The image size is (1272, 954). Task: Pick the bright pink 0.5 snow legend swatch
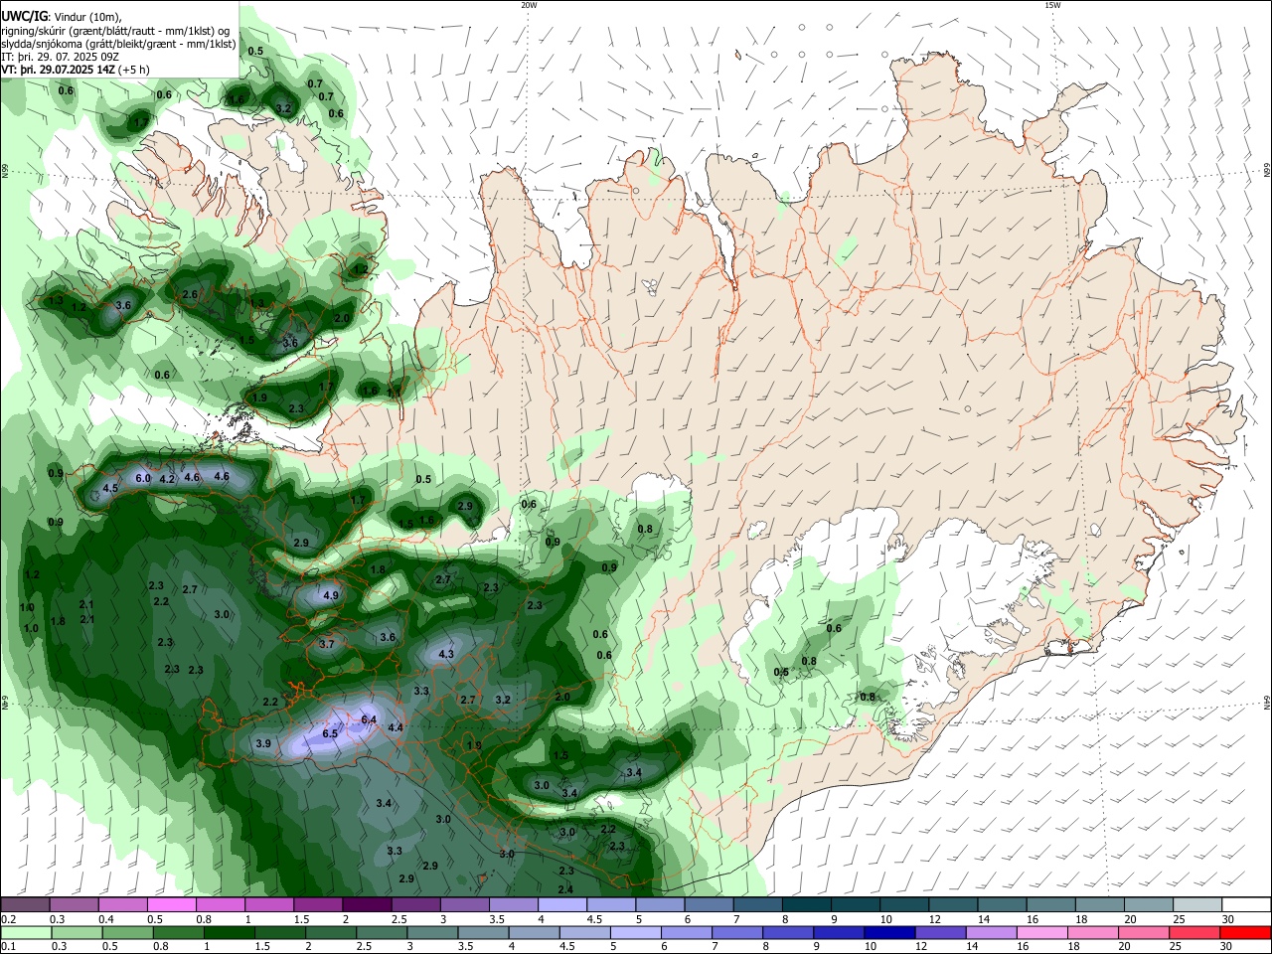(x=171, y=904)
